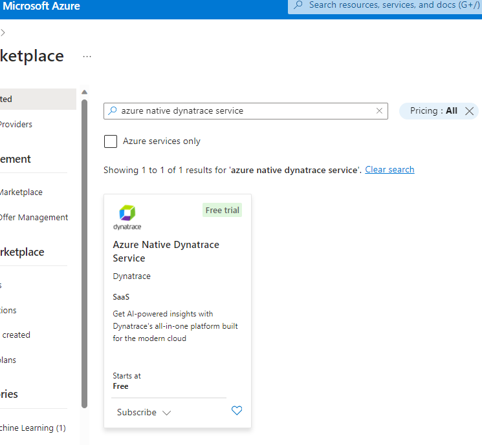Remove the Pricing filter with its X icon
This screenshot has height=445, width=482.
tap(470, 111)
